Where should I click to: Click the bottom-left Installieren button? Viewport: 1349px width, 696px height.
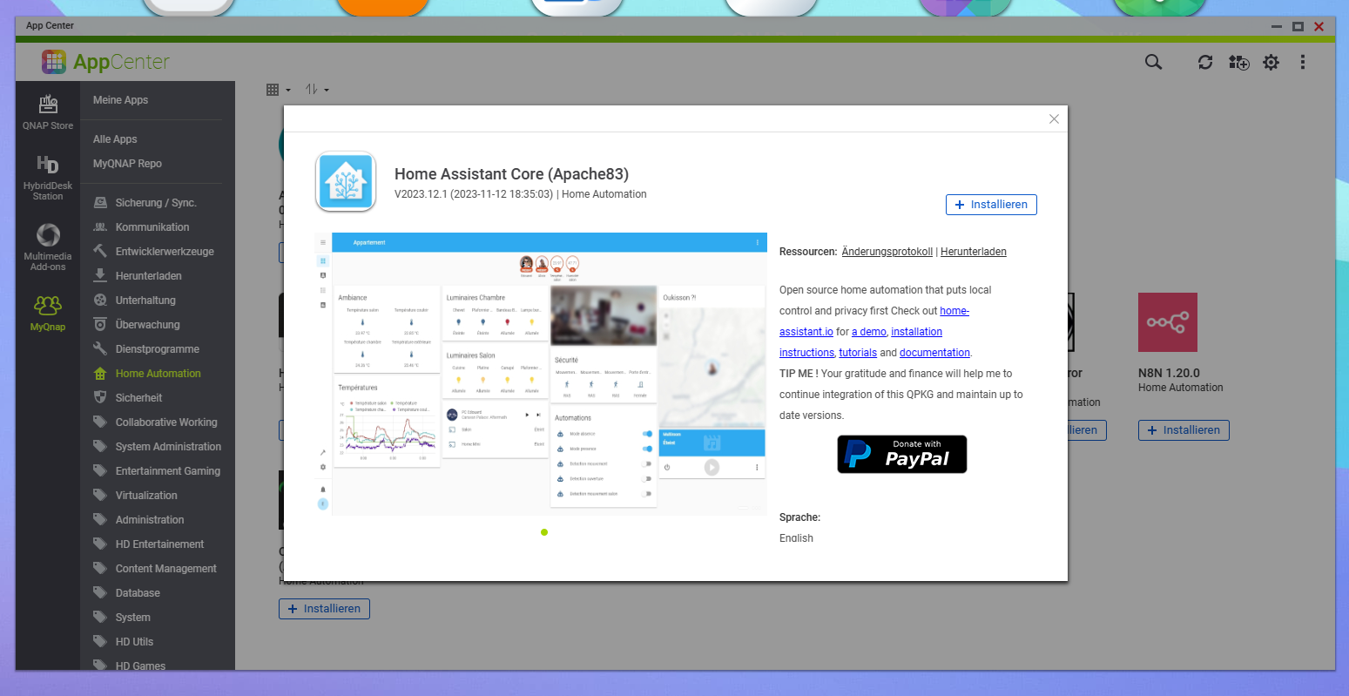coord(324,609)
